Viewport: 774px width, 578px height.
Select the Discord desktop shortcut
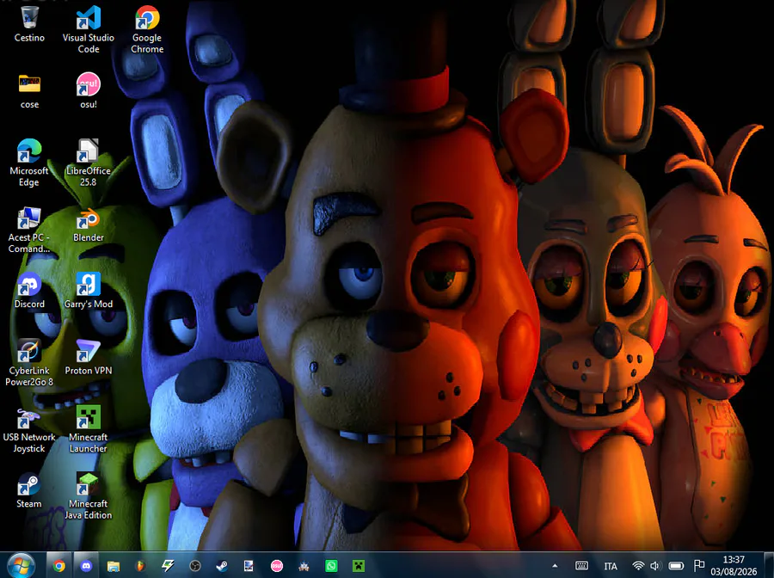click(x=29, y=292)
